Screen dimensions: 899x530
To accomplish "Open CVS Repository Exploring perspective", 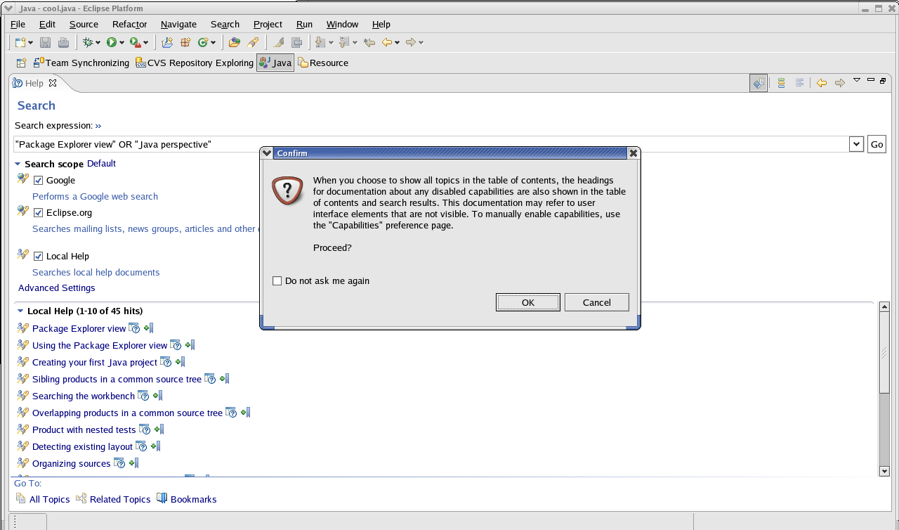I will pos(195,63).
